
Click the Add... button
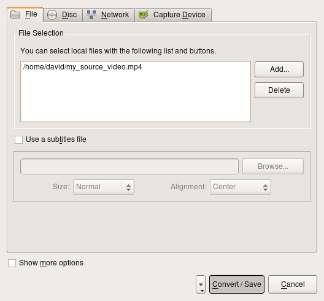click(x=279, y=69)
